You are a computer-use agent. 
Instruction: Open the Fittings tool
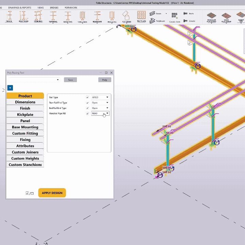[x=127, y=16]
